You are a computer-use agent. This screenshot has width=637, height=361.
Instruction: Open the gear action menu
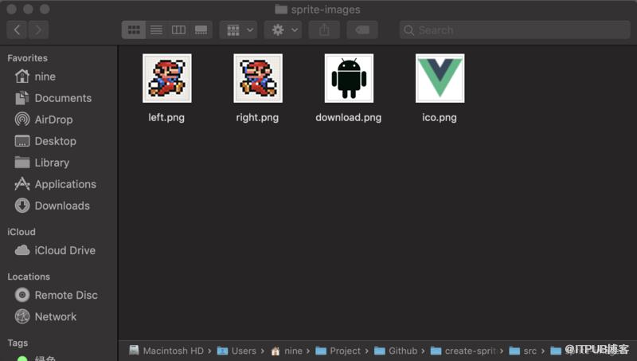pyautogui.click(x=283, y=30)
